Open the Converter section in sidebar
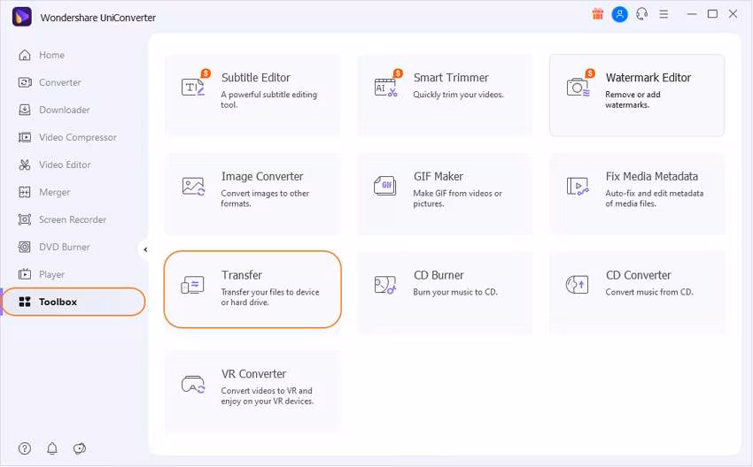 [x=59, y=82]
